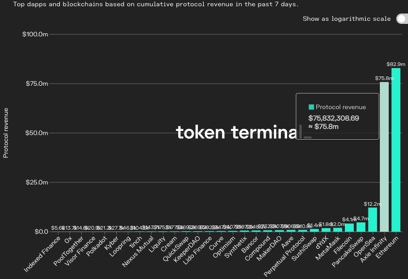The width and height of the screenshot is (408, 279).
Task: Click the Nexus Mutual x-axis label
Action: pos(138,251)
